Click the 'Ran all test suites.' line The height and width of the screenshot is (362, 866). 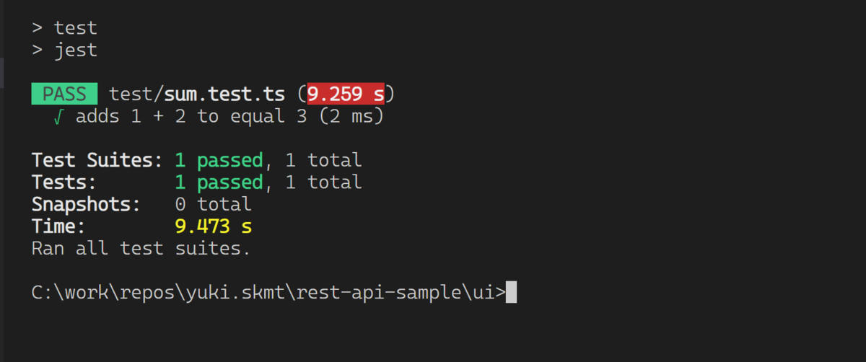point(141,250)
